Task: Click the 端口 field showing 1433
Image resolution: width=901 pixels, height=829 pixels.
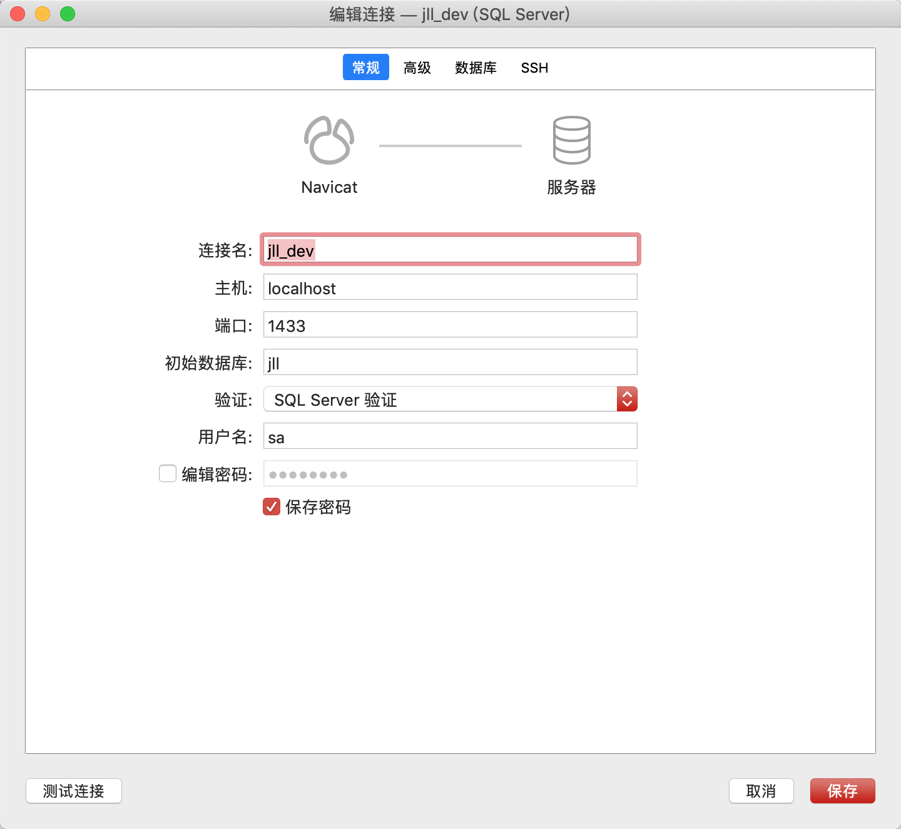Action: click(x=450, y=325)
